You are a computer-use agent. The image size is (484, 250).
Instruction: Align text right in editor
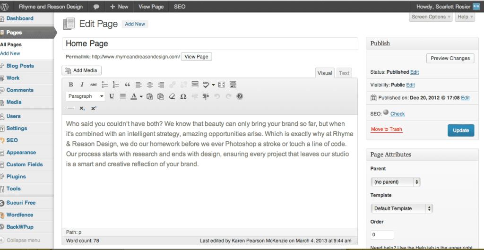[x=161, y=85]
